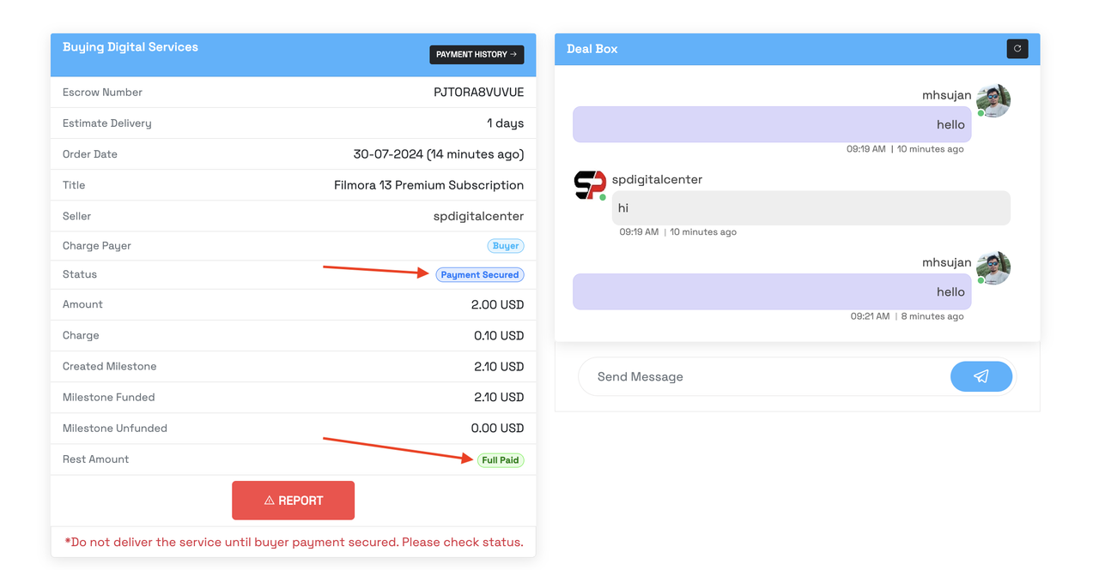The width and height of the screenshot is (1099, 570).
Task: Click the hi message from spdigitalcenter
Action: coord(811,208)
